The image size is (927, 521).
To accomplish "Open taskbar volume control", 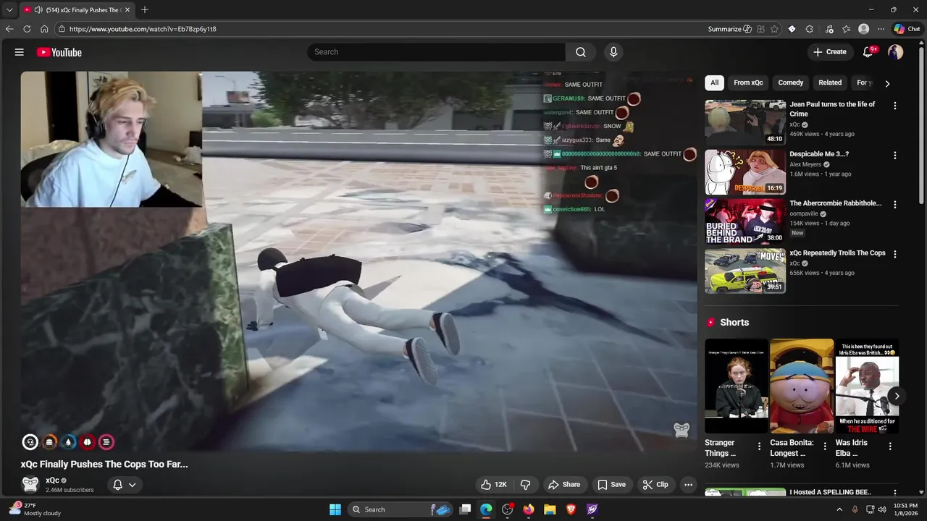I will pyautogui.click(x=882, y=509).
